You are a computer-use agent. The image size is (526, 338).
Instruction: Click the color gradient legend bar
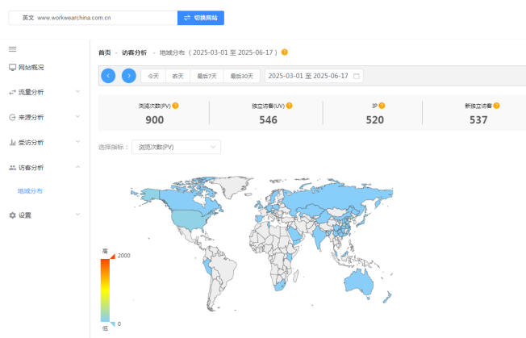tap(105, 290)
